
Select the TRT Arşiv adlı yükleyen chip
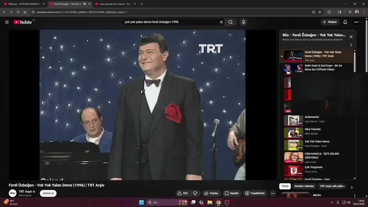click(x=333, y=186)
